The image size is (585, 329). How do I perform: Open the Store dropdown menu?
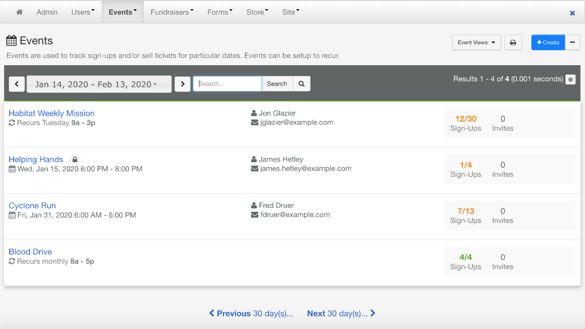(x=257, y=12)
